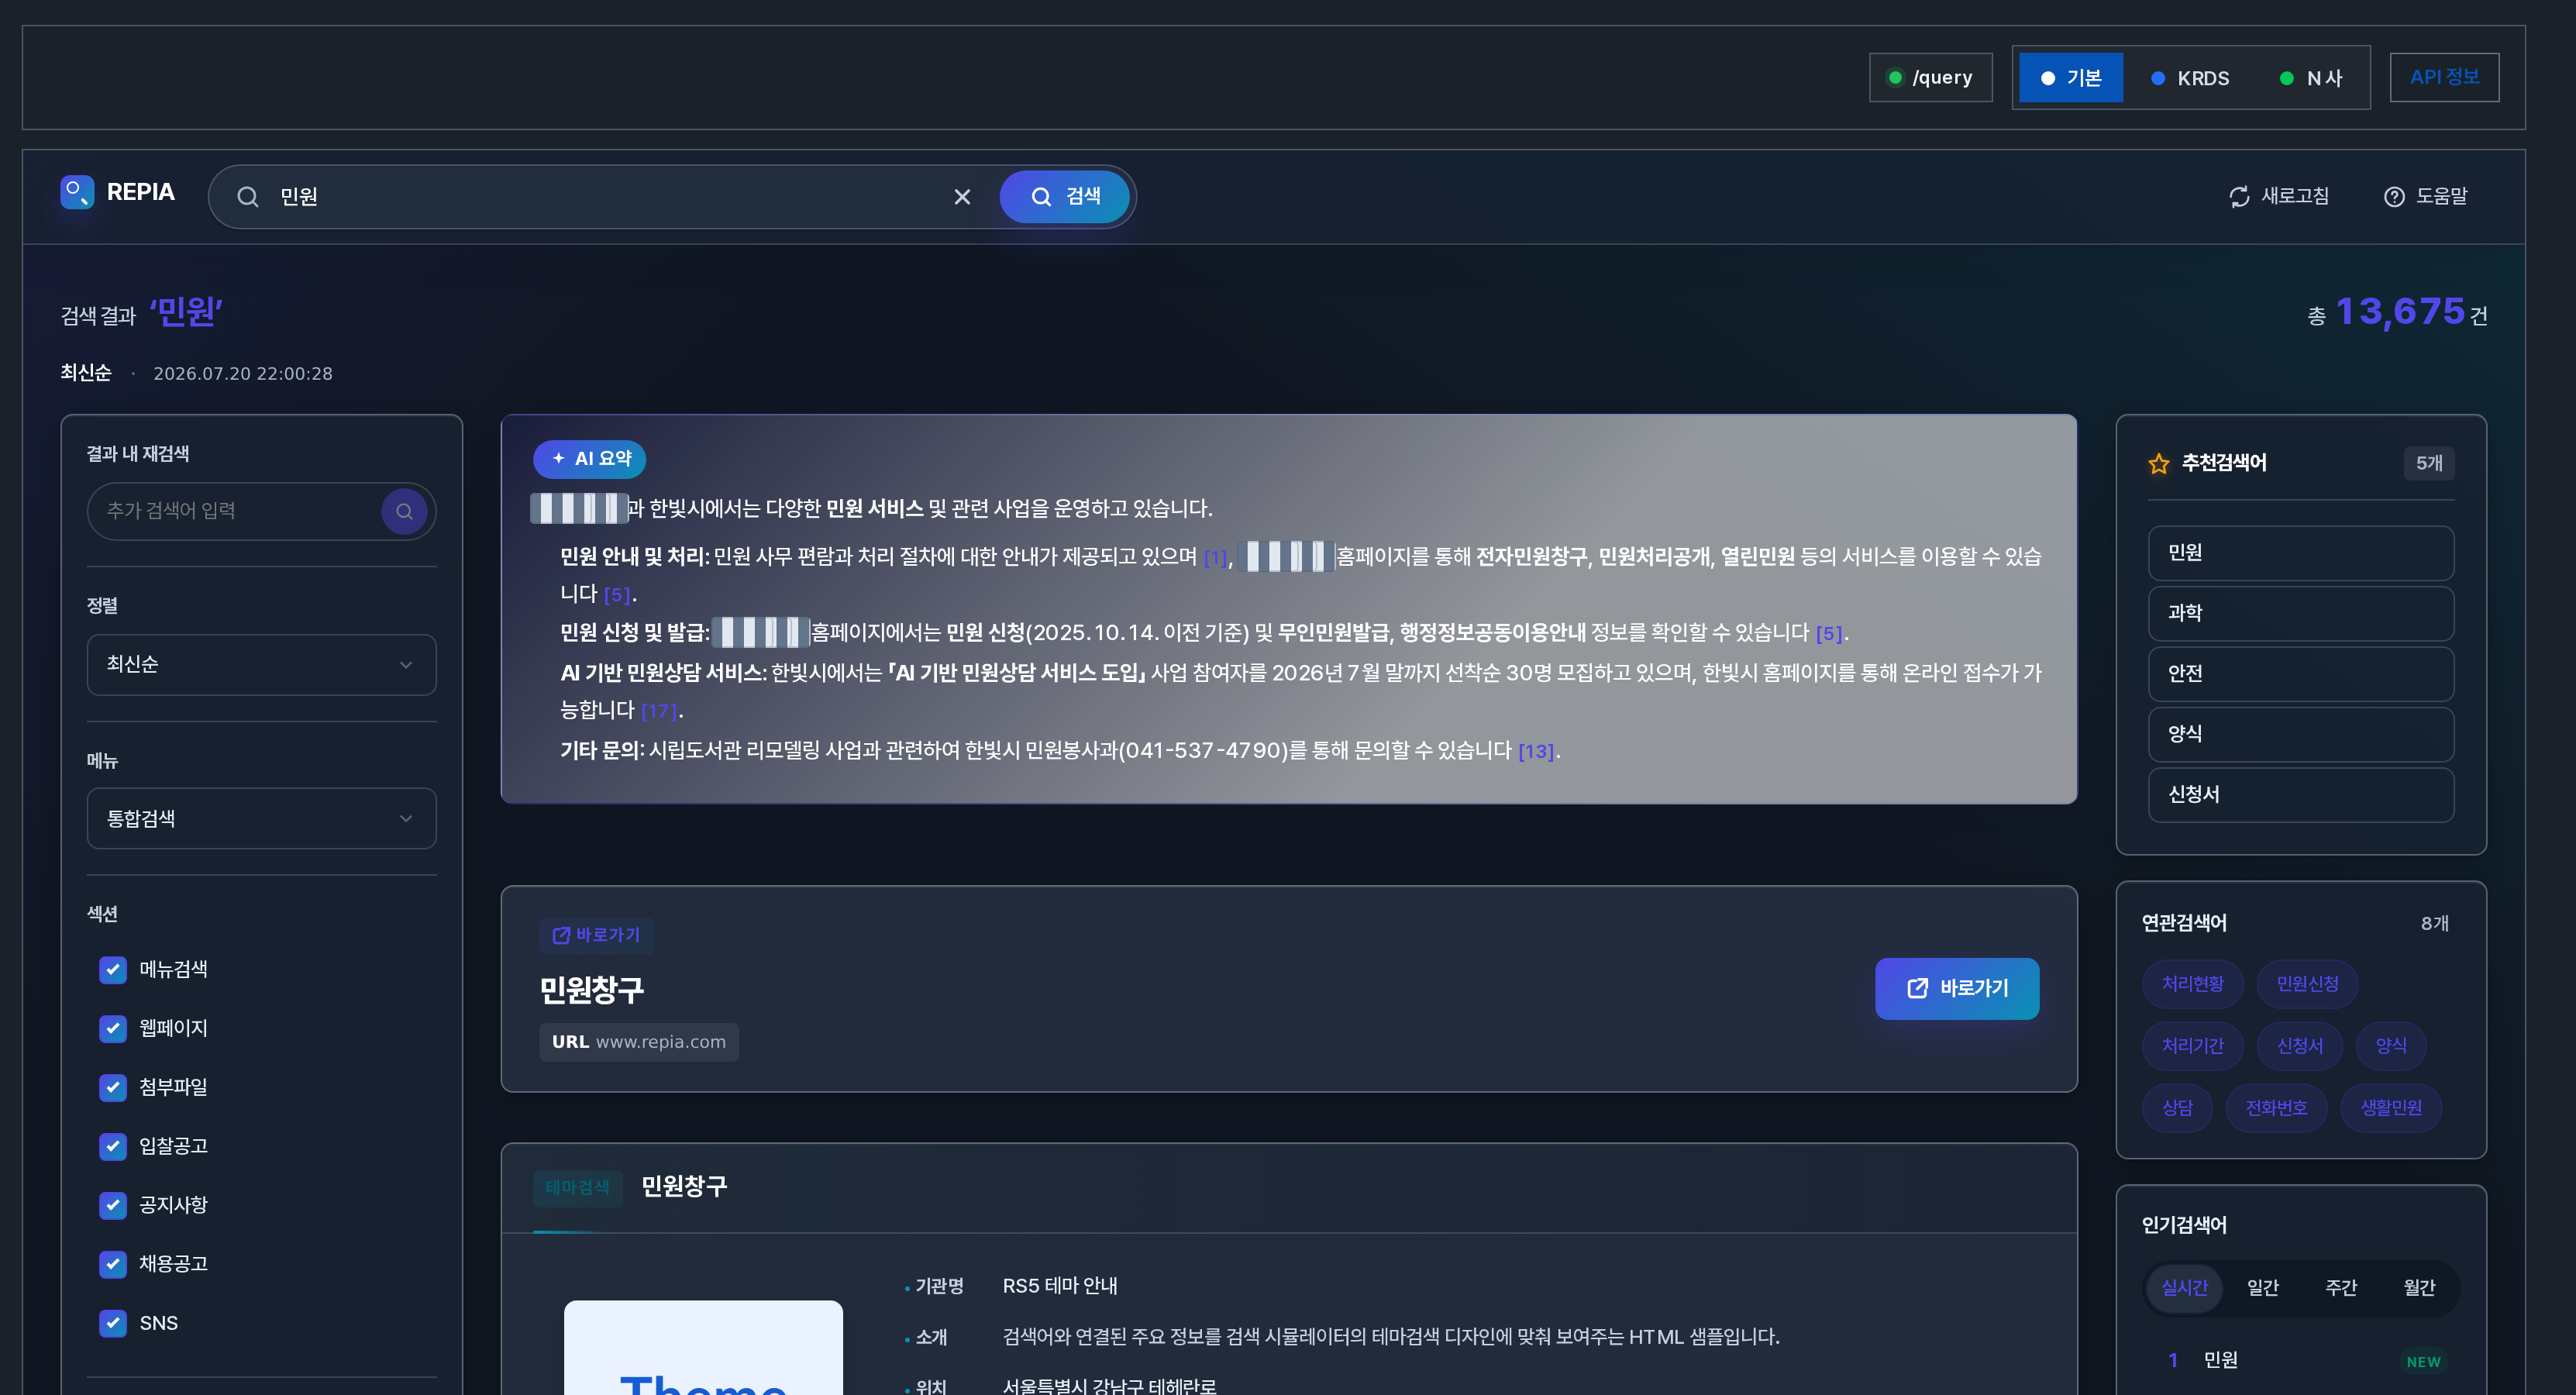
Task: Select recommended keyword 신청서 in 추천검색어 list
Action: 2300,795
